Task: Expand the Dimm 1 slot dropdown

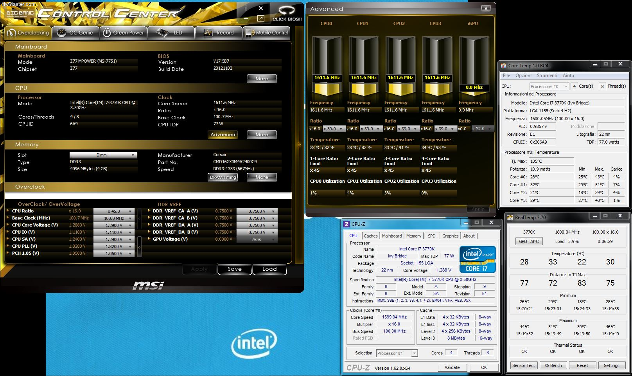Action: [103, 155]
